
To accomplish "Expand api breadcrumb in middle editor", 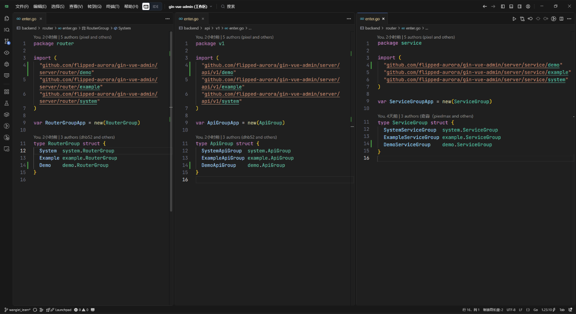I will pos(207,28).
